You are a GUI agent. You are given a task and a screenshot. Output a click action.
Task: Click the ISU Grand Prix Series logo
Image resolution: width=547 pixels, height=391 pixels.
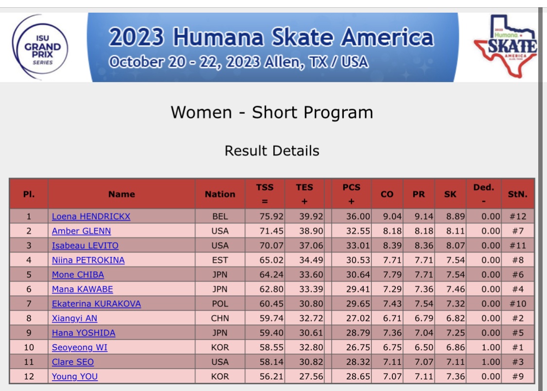click(x=40, y=47)
